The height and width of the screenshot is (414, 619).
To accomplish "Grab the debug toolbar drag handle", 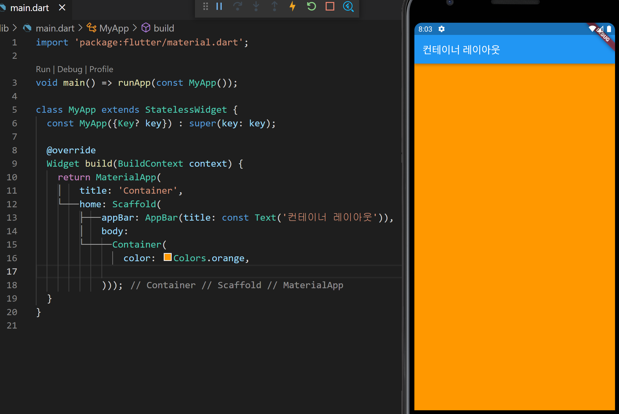I will click(205, 6).
